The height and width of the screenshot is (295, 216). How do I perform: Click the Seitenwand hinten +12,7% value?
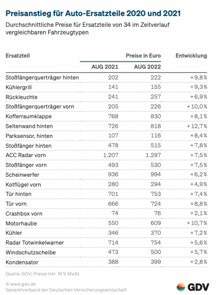[x=197, y=126]
